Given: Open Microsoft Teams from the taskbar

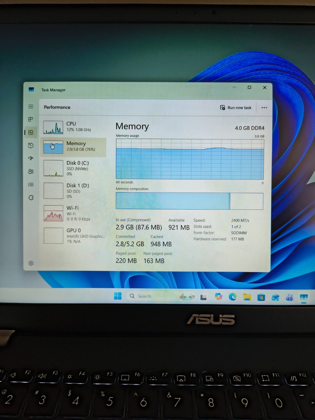Looking at the screenshot, I should click(x=290, y=297).
